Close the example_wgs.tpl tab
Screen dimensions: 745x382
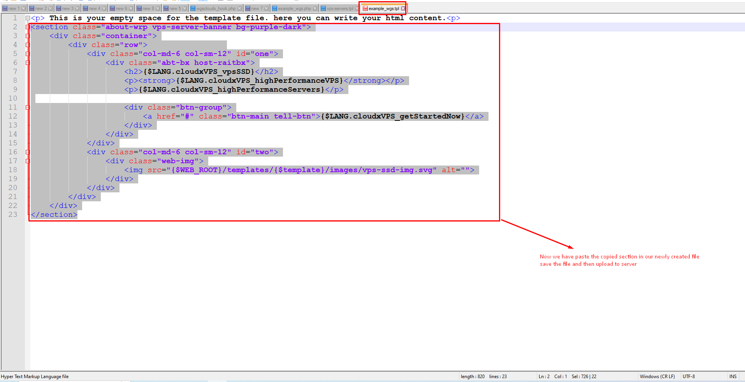coord(403,9)
